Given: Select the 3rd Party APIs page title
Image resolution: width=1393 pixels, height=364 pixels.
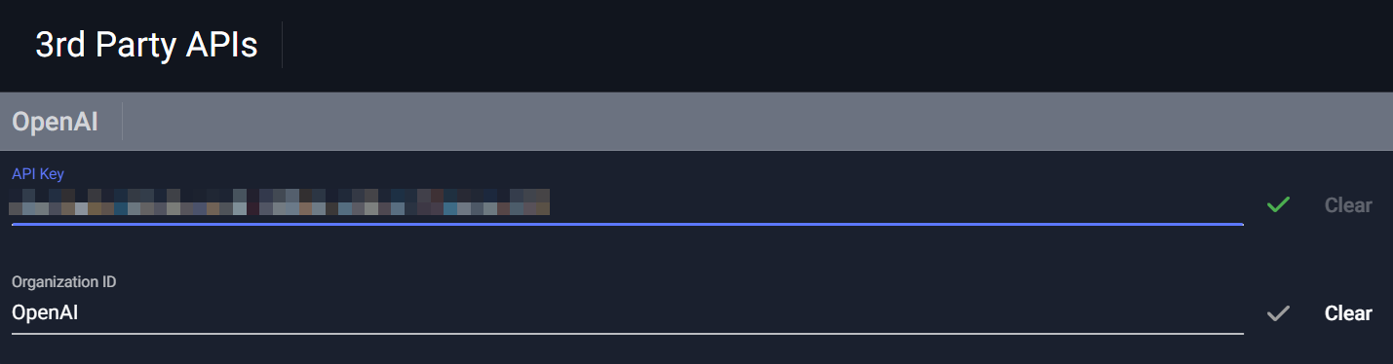Looking at the screenshot, I should [146, 46].
